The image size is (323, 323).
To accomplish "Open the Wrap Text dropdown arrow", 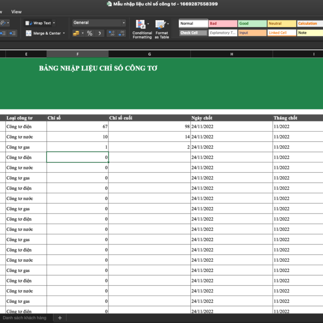I will pyautogui.click(x=54, y=23).
